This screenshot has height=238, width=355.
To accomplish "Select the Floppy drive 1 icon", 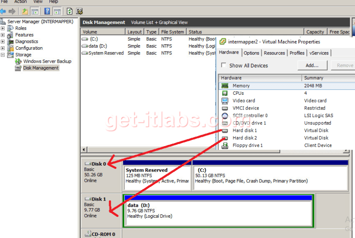I will (225, 145).
